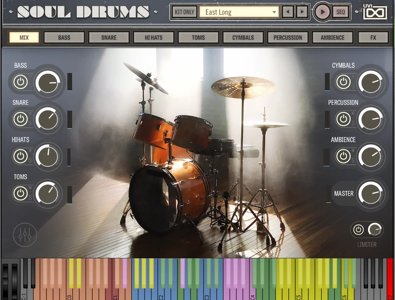
Task: Open the TOMS tab
Action: [198, 38]
